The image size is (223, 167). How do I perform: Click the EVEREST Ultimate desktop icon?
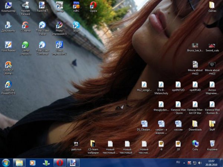(8, 65)
